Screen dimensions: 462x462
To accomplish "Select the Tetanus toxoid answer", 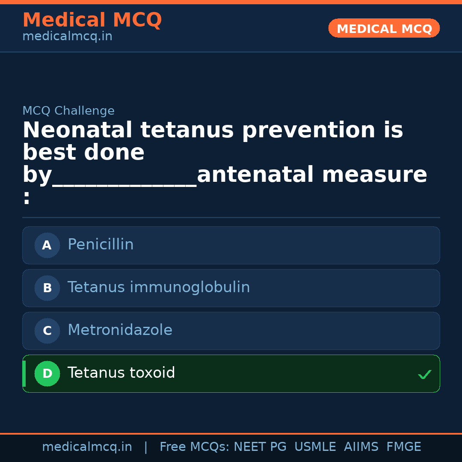I will pyautogui.click(x=231, y=373).
